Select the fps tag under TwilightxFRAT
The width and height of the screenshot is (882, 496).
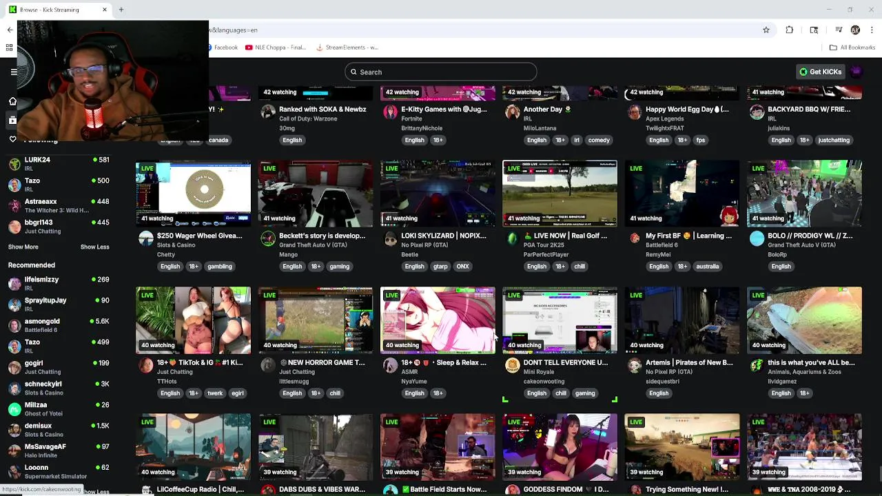701,140
